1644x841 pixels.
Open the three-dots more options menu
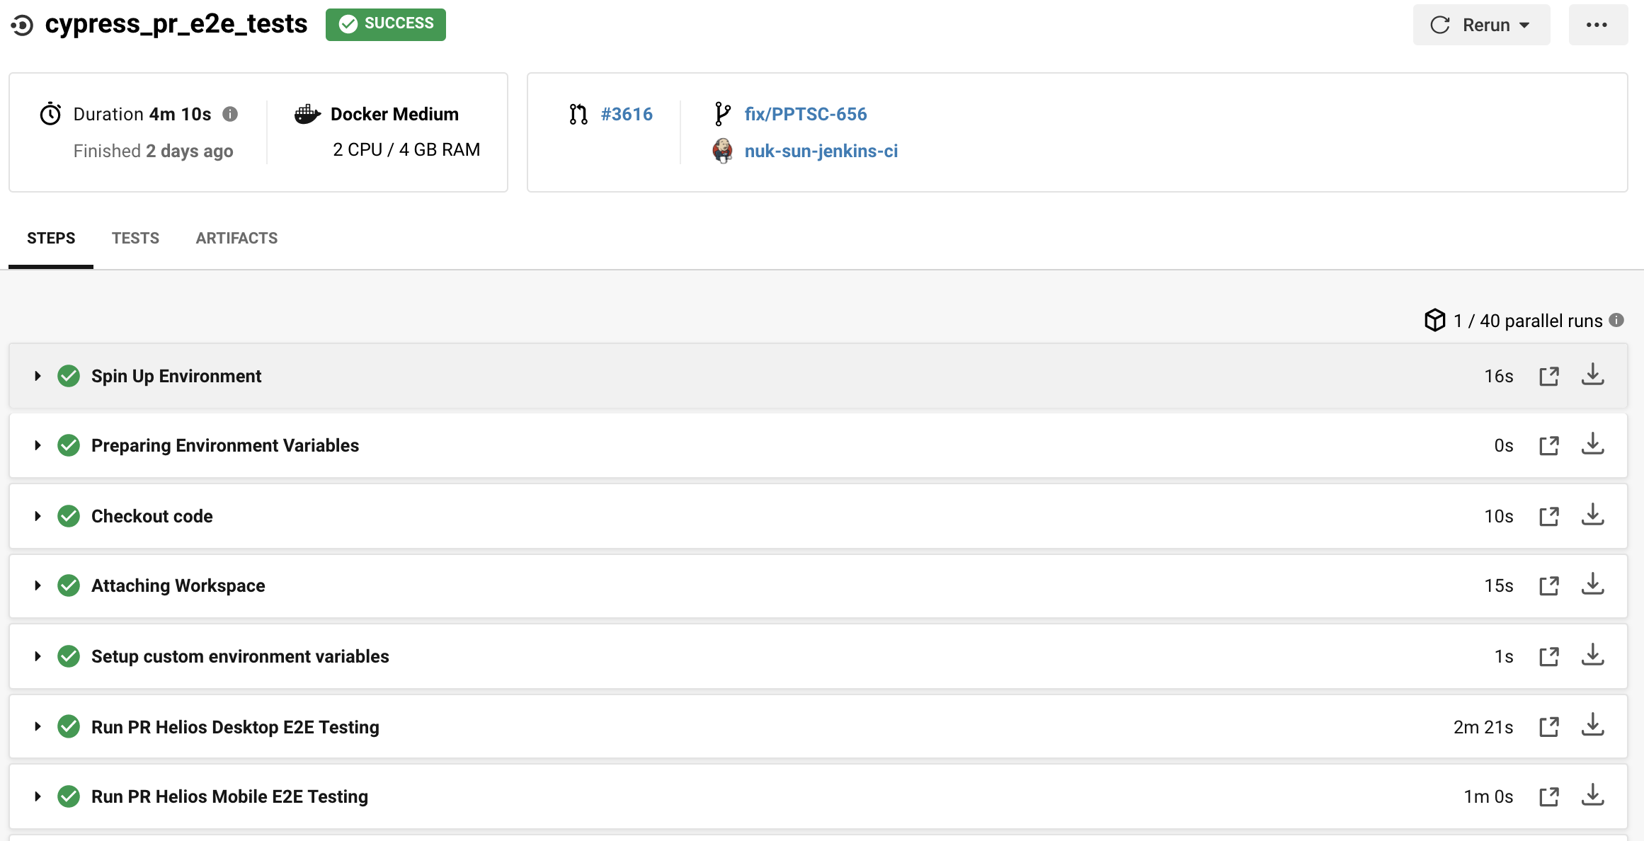coord(1597,25)
